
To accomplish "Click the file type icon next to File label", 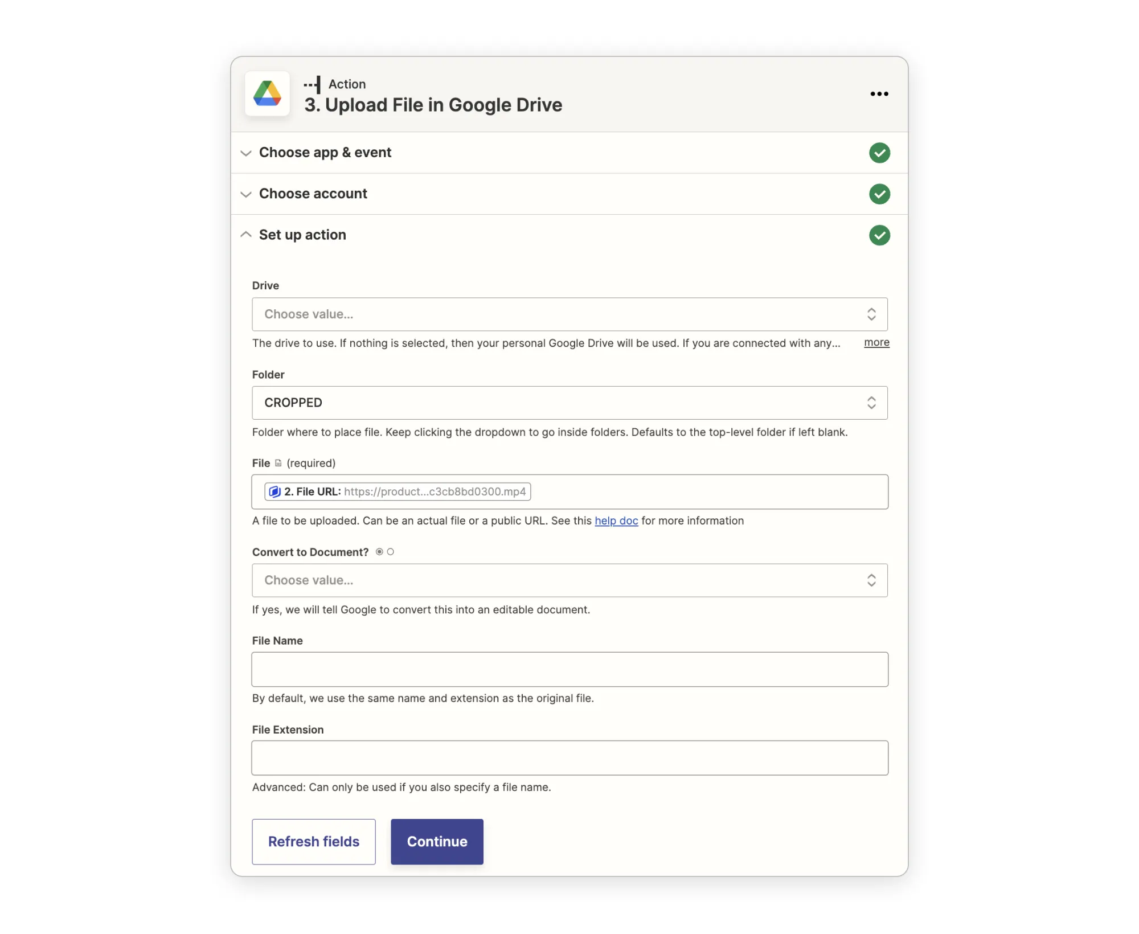I will point(278,463).
